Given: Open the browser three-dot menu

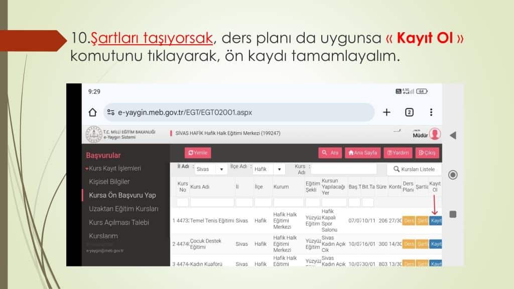Looking at the screenshot, I should click(x=431, y=112).
